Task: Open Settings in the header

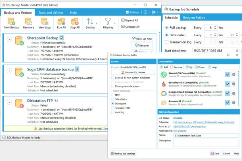Action: (132, 12)
